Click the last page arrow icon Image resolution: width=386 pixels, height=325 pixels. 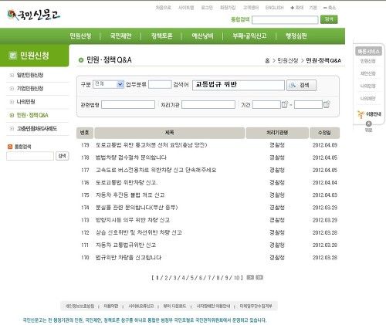259,277
